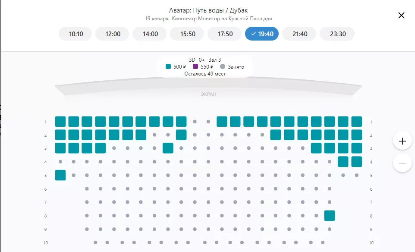This screenshot has width=415, height=252.
Task: Pick the 17:50 showtime
Action: click(x=225, y=34)
